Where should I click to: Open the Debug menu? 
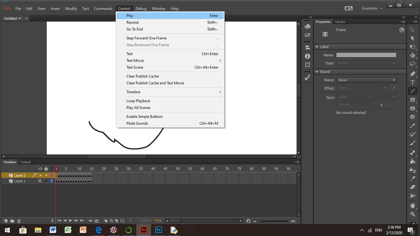click(x=141, y=9)
